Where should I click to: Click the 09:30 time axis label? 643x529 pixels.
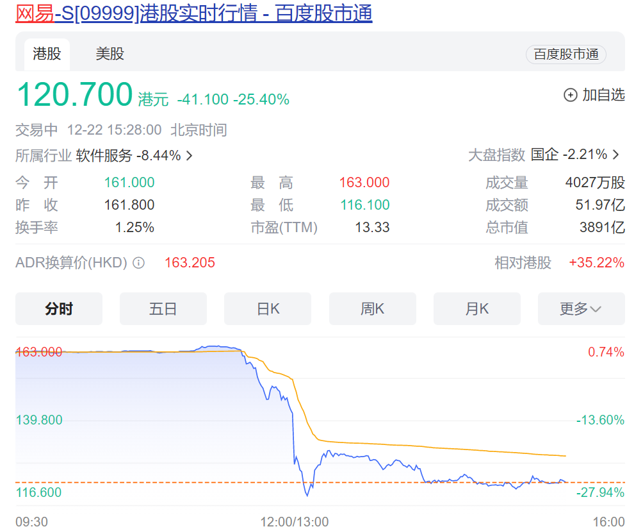[31, 521]
